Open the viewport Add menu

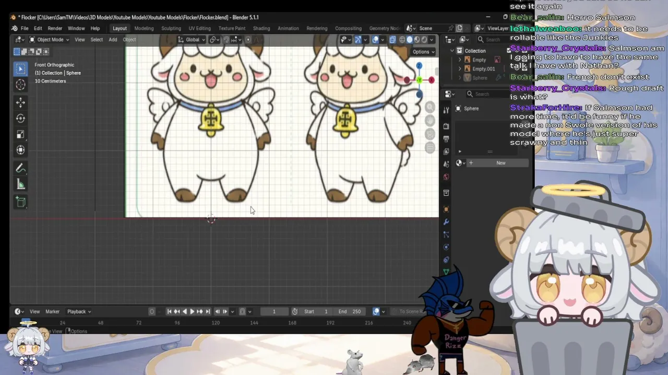113,40
